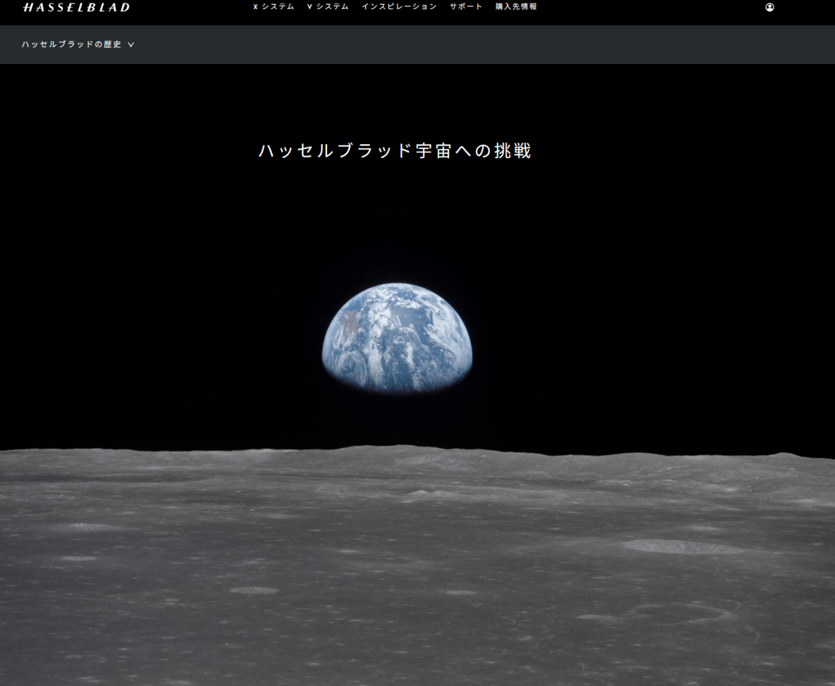This screenshot has height=686, width=835.
Task: Click the heading ハッセルブラッド宇宙への挑戦
Action: click(395, 151)
